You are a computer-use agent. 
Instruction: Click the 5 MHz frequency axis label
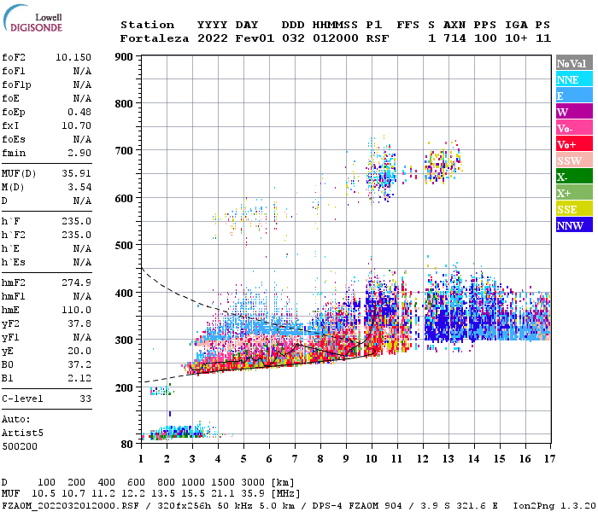coord(243,459)
